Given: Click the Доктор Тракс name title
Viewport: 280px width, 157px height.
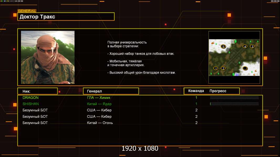Looking at the screenshot, I should [x=37, y=17].
